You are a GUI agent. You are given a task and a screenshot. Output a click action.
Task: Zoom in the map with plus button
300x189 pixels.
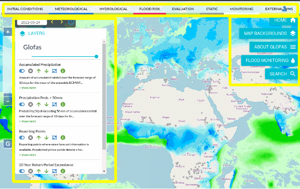[x=8, y=32]
